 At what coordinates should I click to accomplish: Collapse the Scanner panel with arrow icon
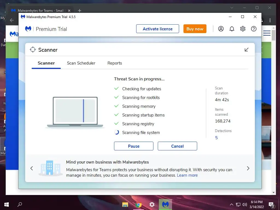click(246, 50)
